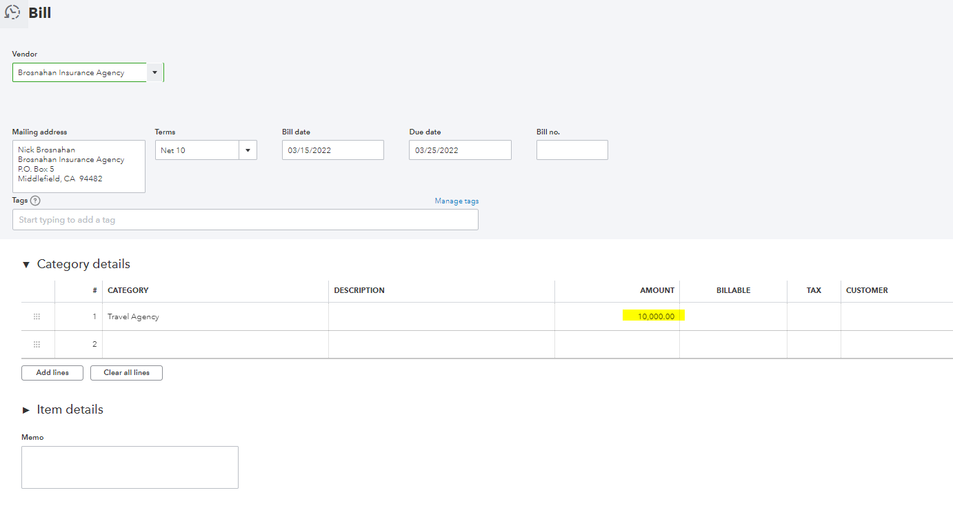Select the Travel Agency category cell
953x506 pixels.
point(215,317)
